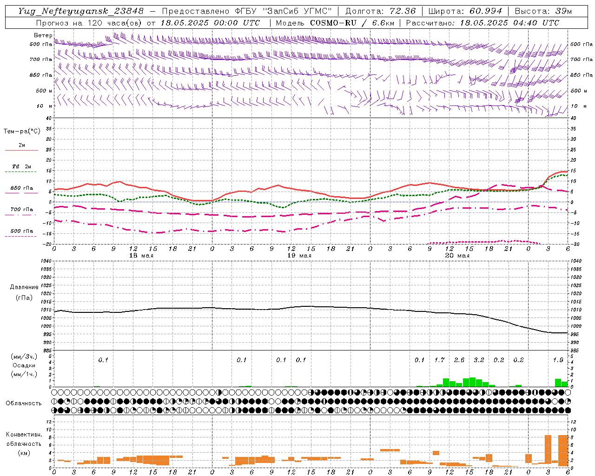Click the Рассчитано: 18.05.2025 04:40 UTC text
Viewport: 595px width, 476px height.
(x=483, y=23)
